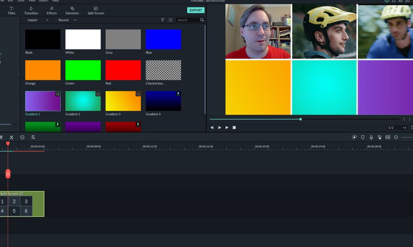The width and height of the screenshot is (413, 247).
Task: Select the Gradient 2 thumbnail
Action: pyautogui.click(x=83, y=101)
